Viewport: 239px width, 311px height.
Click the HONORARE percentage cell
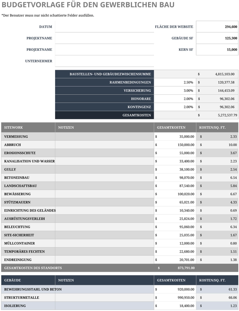tap(175, 99)
